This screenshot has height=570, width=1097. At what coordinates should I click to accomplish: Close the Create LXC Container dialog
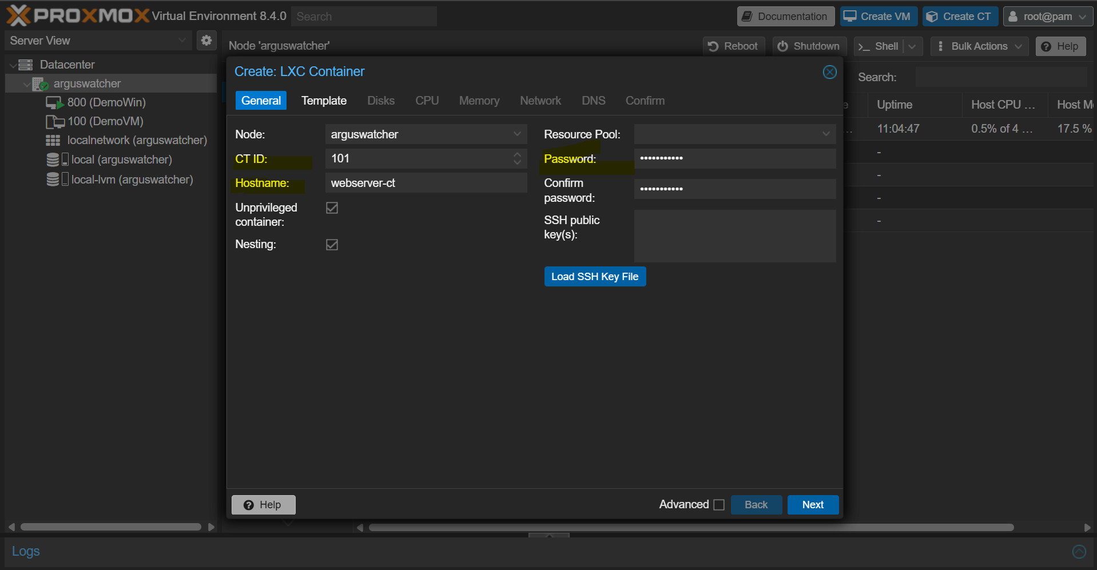(829, 72)
